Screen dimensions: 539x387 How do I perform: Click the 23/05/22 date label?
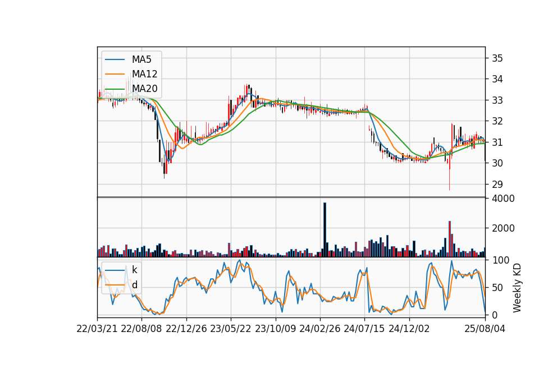tap(231, 329)
